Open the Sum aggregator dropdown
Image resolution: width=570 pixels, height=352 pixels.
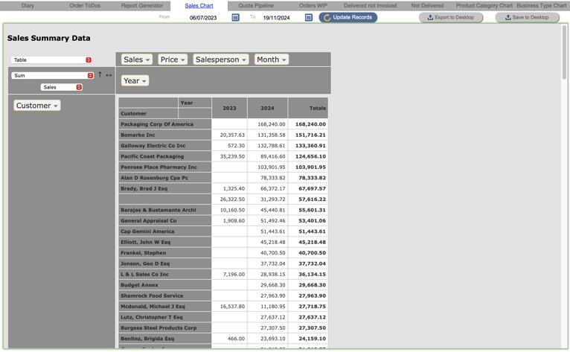(51, 75)
